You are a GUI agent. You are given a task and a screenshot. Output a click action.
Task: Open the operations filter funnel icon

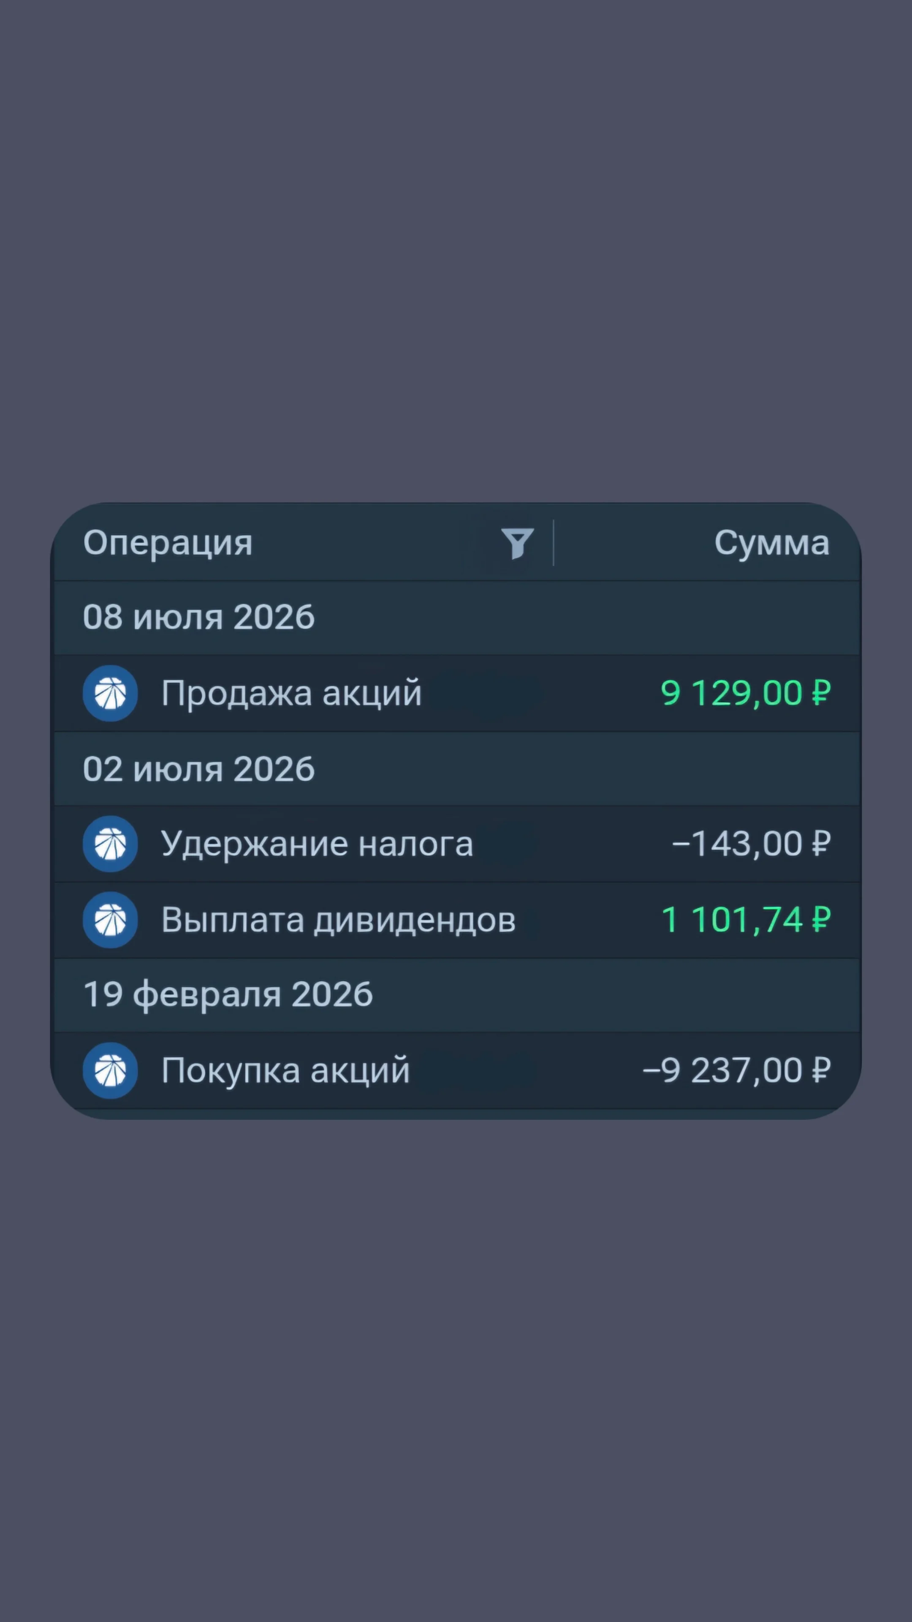tap(517, 543)
